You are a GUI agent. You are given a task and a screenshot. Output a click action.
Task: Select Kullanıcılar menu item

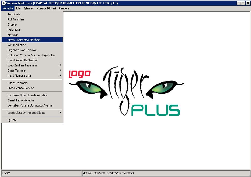click(x=32, y=30)
